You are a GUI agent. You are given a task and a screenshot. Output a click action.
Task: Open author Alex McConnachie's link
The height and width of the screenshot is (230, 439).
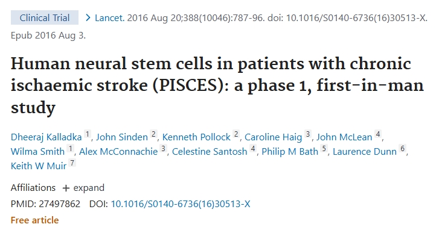tap(118, 152)
